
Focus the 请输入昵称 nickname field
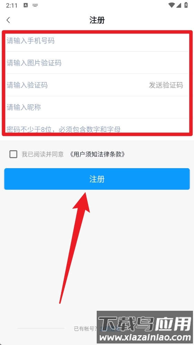tap(97, 107)
